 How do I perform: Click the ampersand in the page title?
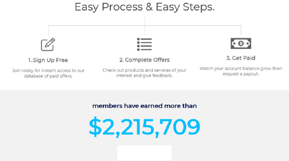[149, 7]
